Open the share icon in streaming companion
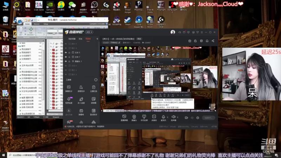281x158 pixels. tap(213, 41)
